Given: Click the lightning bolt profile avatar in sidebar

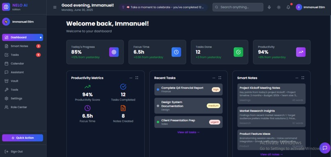Looking at the screenshot, I should [6, 21].
